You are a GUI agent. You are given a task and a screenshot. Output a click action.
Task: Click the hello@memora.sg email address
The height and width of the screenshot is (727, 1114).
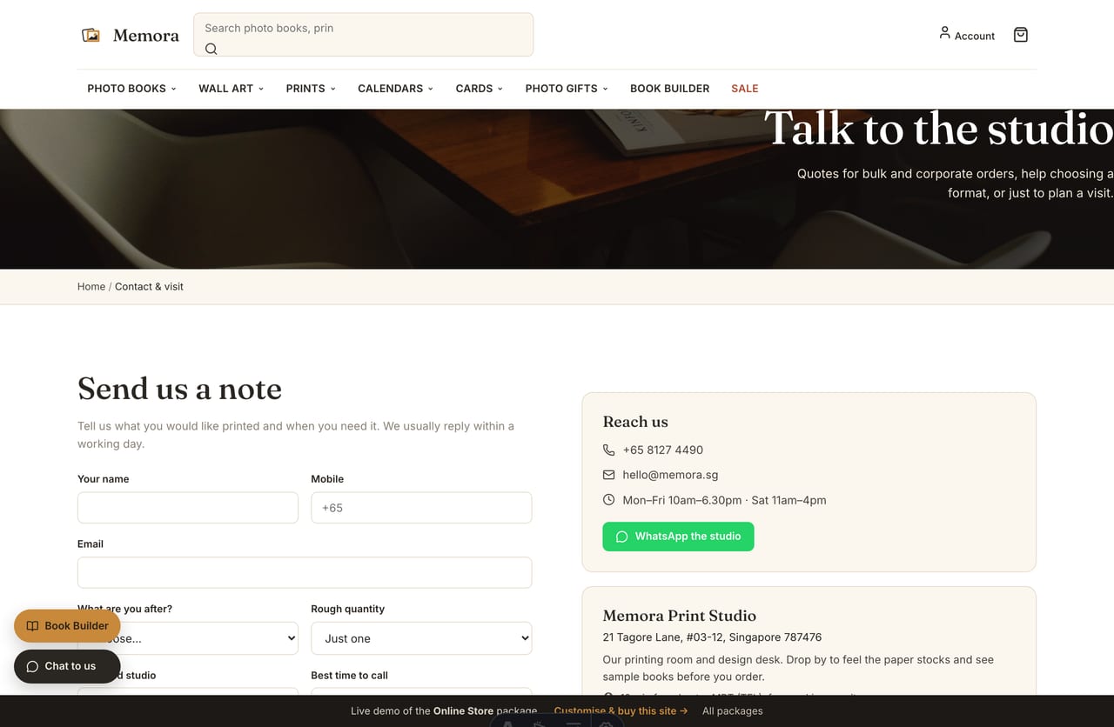(670, 475)
